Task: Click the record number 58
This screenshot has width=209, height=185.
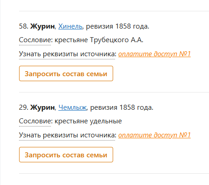Action: click(x=23, y=26)
